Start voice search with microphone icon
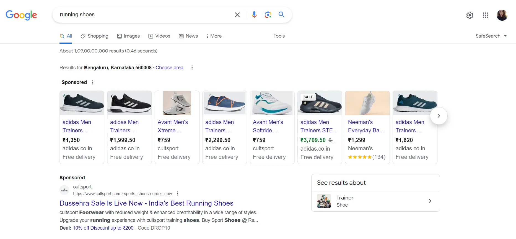Image resolution: width=516 pixels, height=239 pixels. (254, 15)
